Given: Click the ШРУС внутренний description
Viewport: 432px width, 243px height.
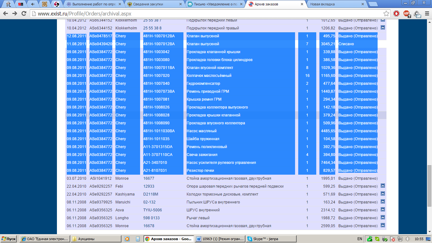Looking at the screenshot, I should 203,210.
